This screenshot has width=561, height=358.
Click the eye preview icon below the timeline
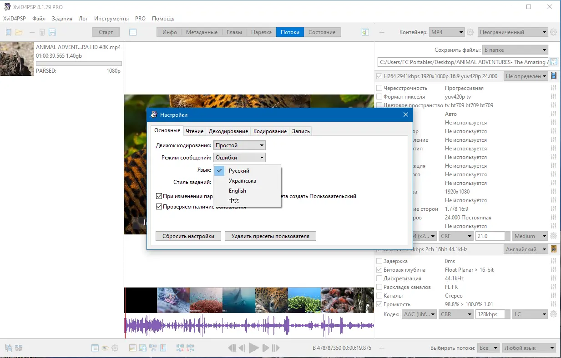tap(105, 348)
